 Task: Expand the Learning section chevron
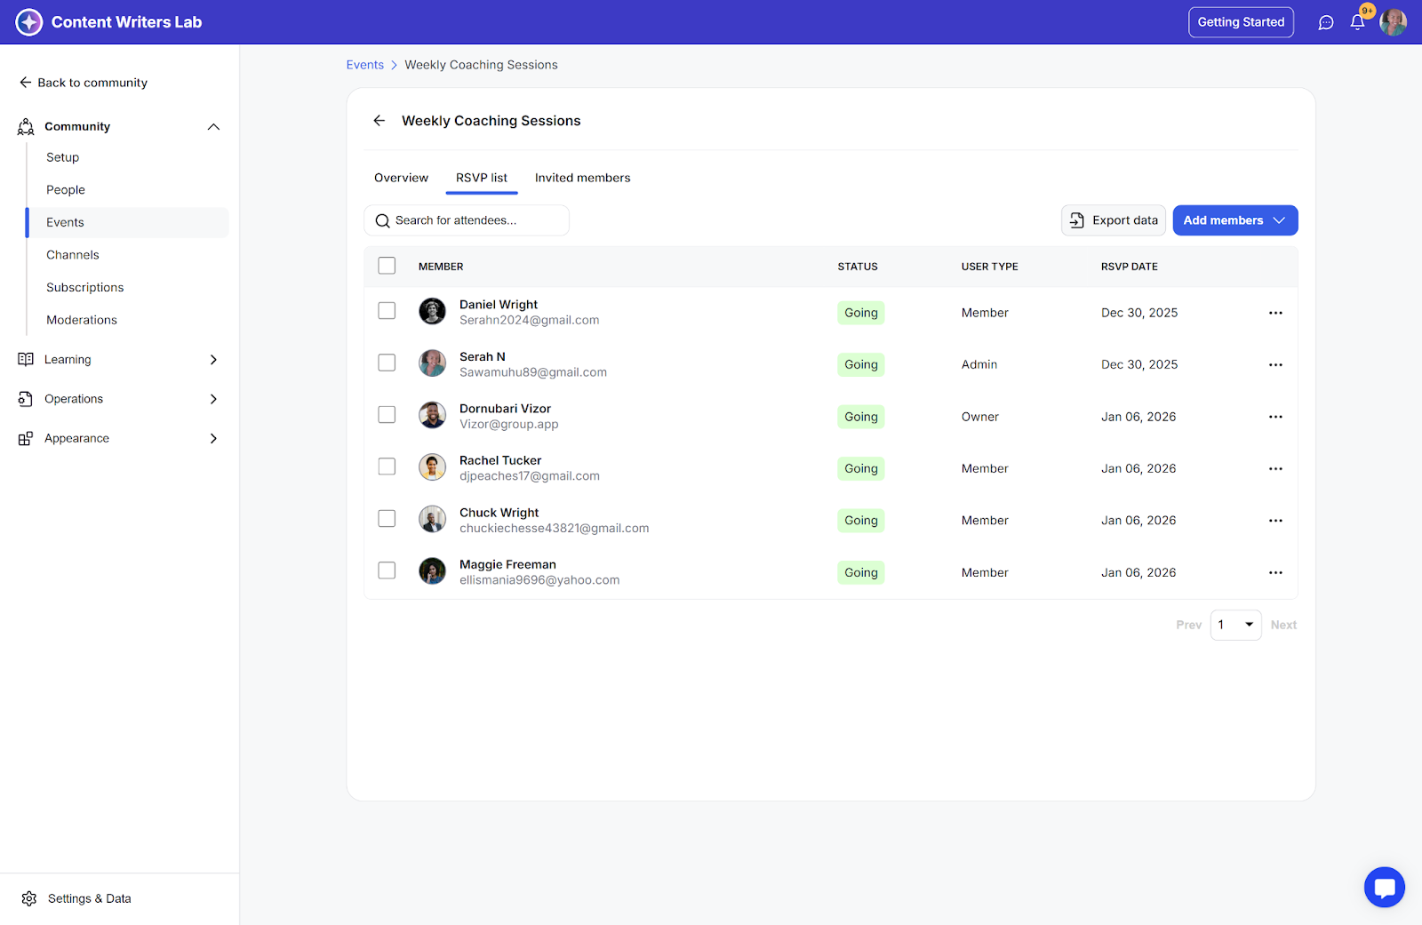point(213,360)
